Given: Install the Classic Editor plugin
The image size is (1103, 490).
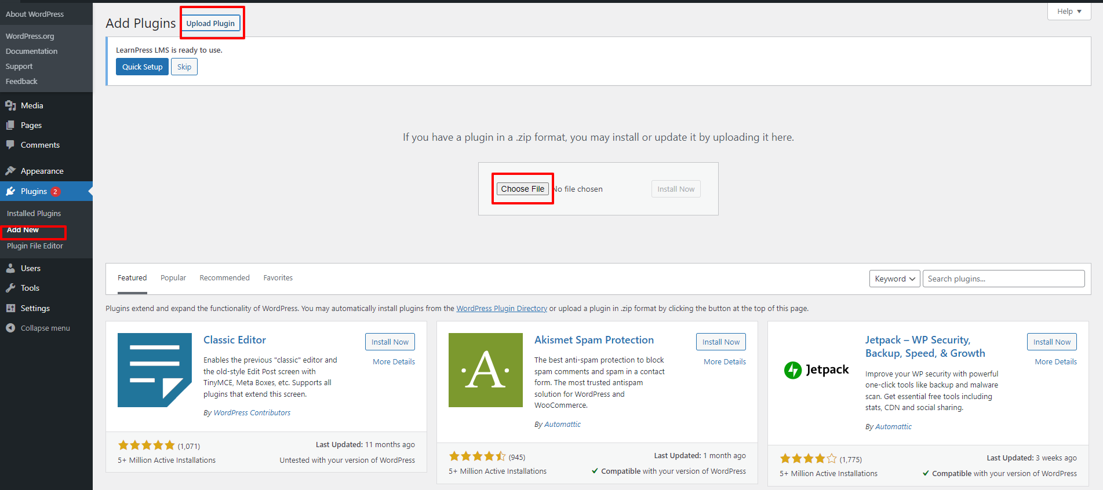Looking at the screenshot, I should point(390,342).
